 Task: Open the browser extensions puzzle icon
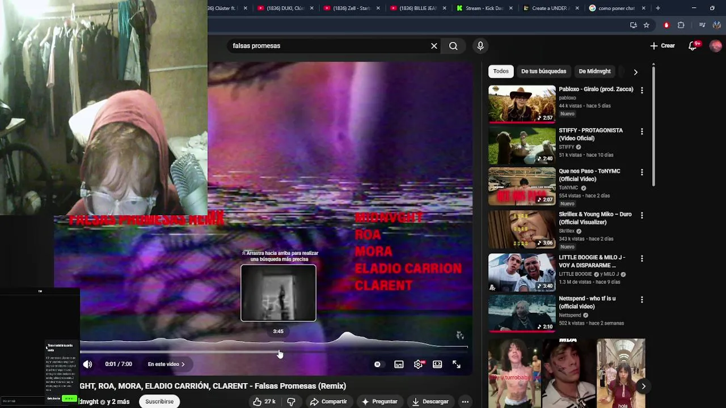[x=681, y=25]
